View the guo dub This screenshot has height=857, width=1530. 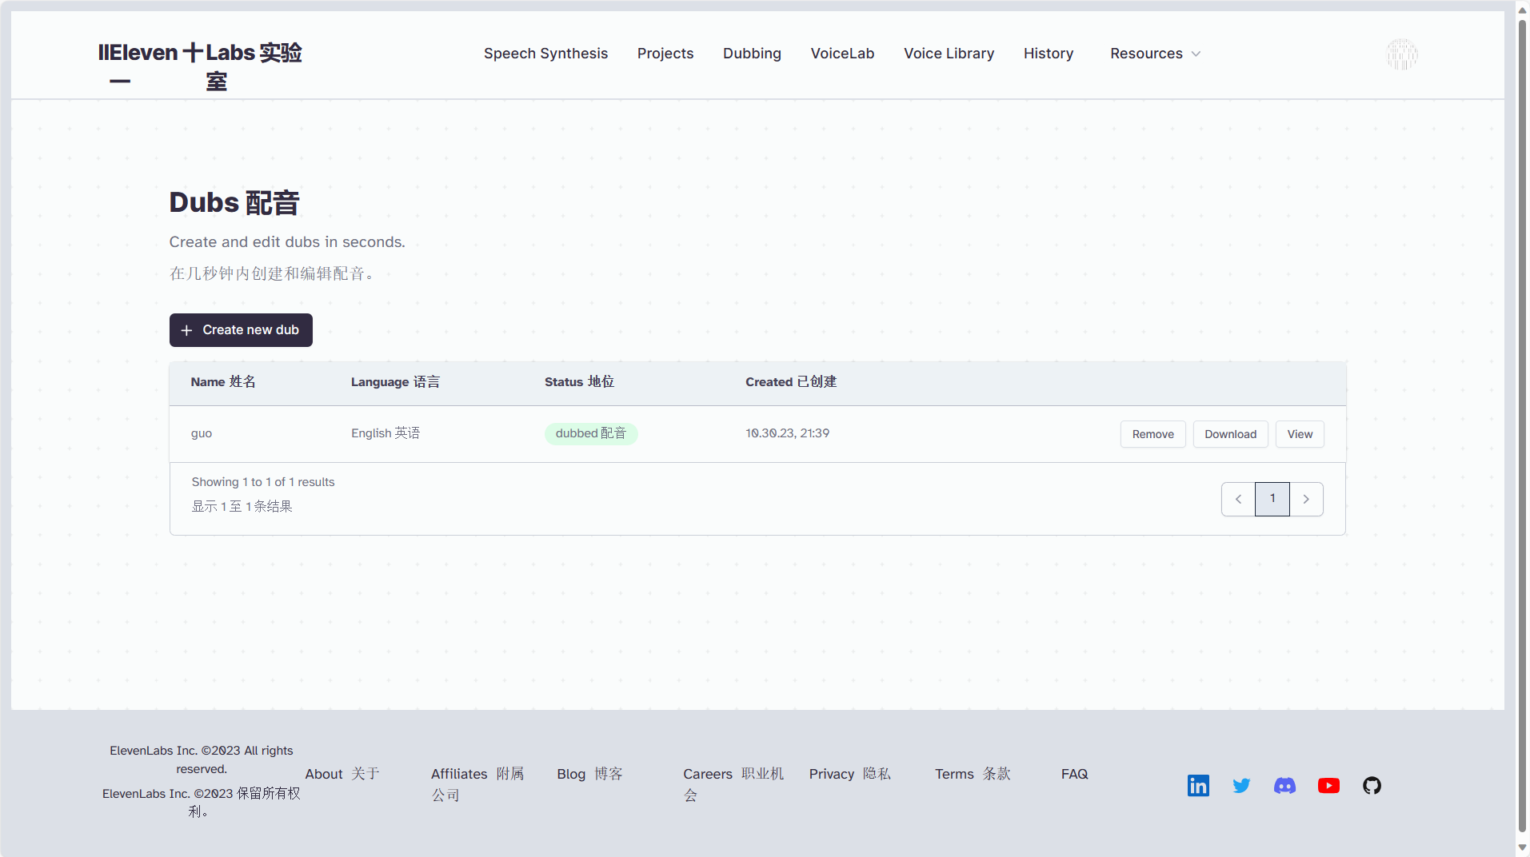[x=1300, y=434]
